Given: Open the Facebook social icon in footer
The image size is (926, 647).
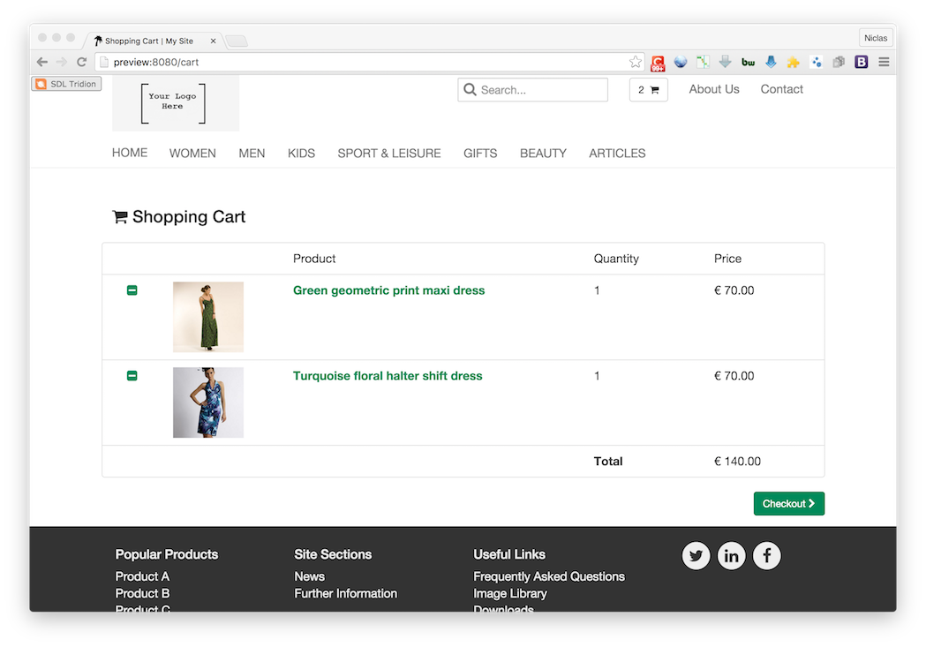Looking at the screenshot, I should pyautogui.click(x=766, y=556).
